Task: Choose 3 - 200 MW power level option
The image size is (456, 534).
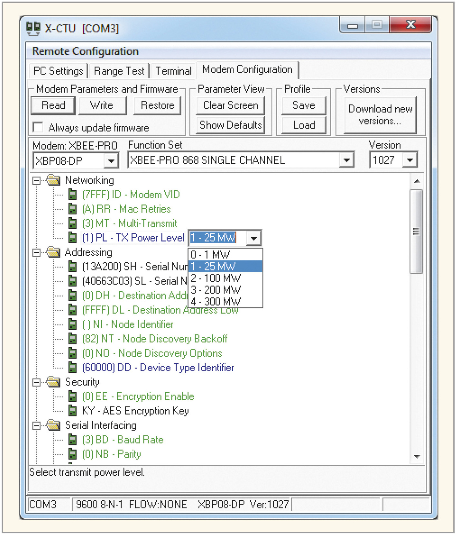Action: pyautogui.click(x=225, y=289)
